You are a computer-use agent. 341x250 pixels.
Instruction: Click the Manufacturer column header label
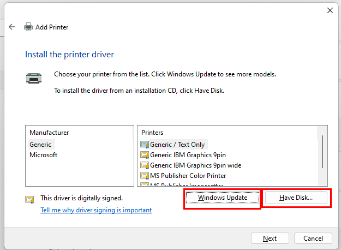[49, 133]
